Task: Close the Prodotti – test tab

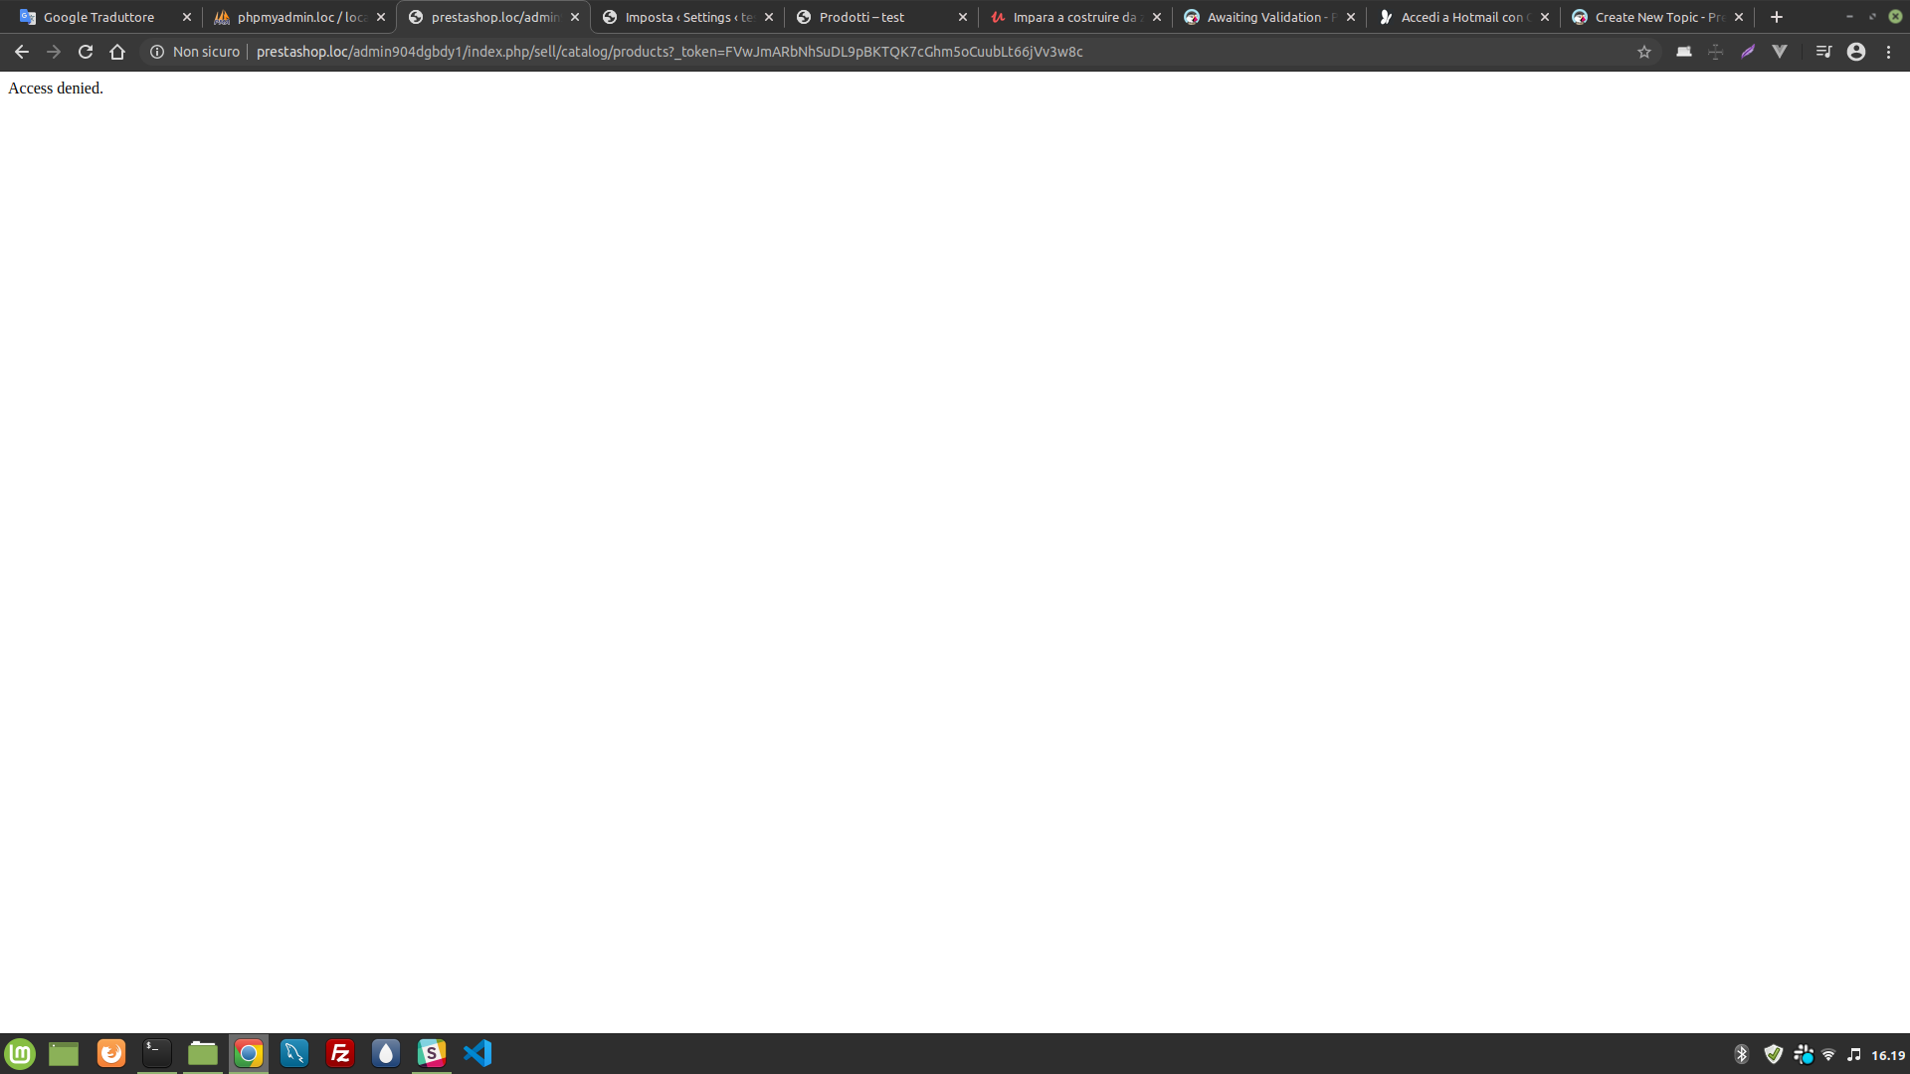Action: click(x=963, y=17)
